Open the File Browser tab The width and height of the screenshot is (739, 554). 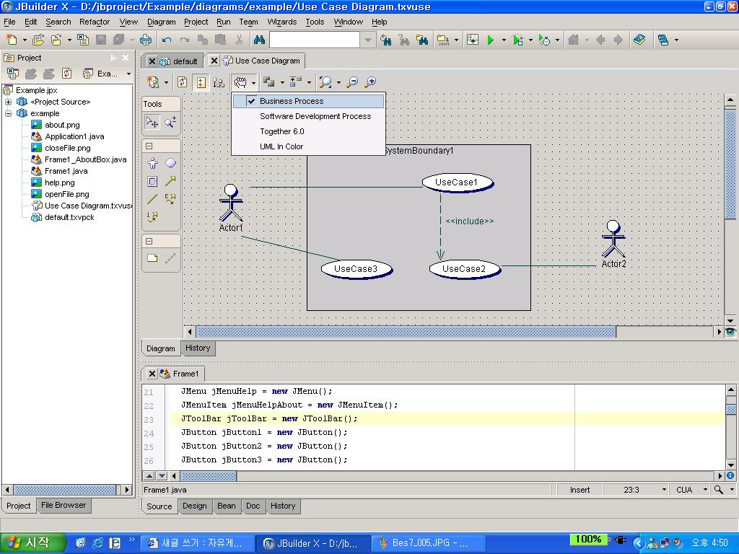tap(64, 505)
